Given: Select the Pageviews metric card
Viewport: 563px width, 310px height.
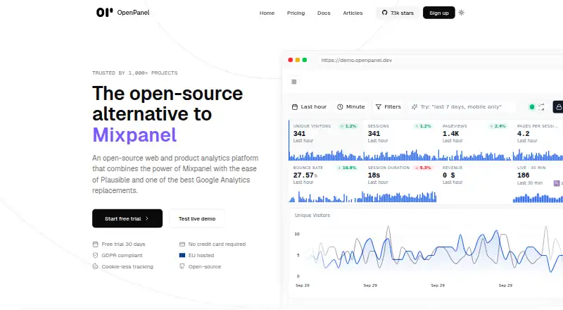Looking at the screenshot, I should click(x=476, y=141).
